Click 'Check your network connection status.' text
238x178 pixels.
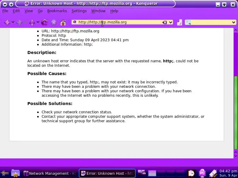[77, 112]
